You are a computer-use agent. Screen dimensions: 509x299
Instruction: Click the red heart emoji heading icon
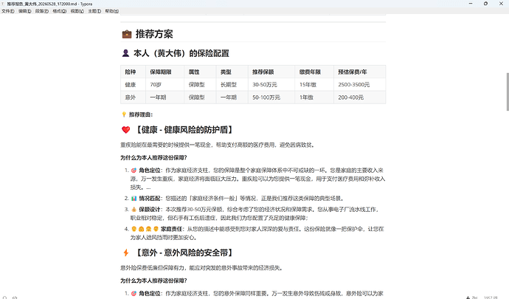click(x=125, y=130)
